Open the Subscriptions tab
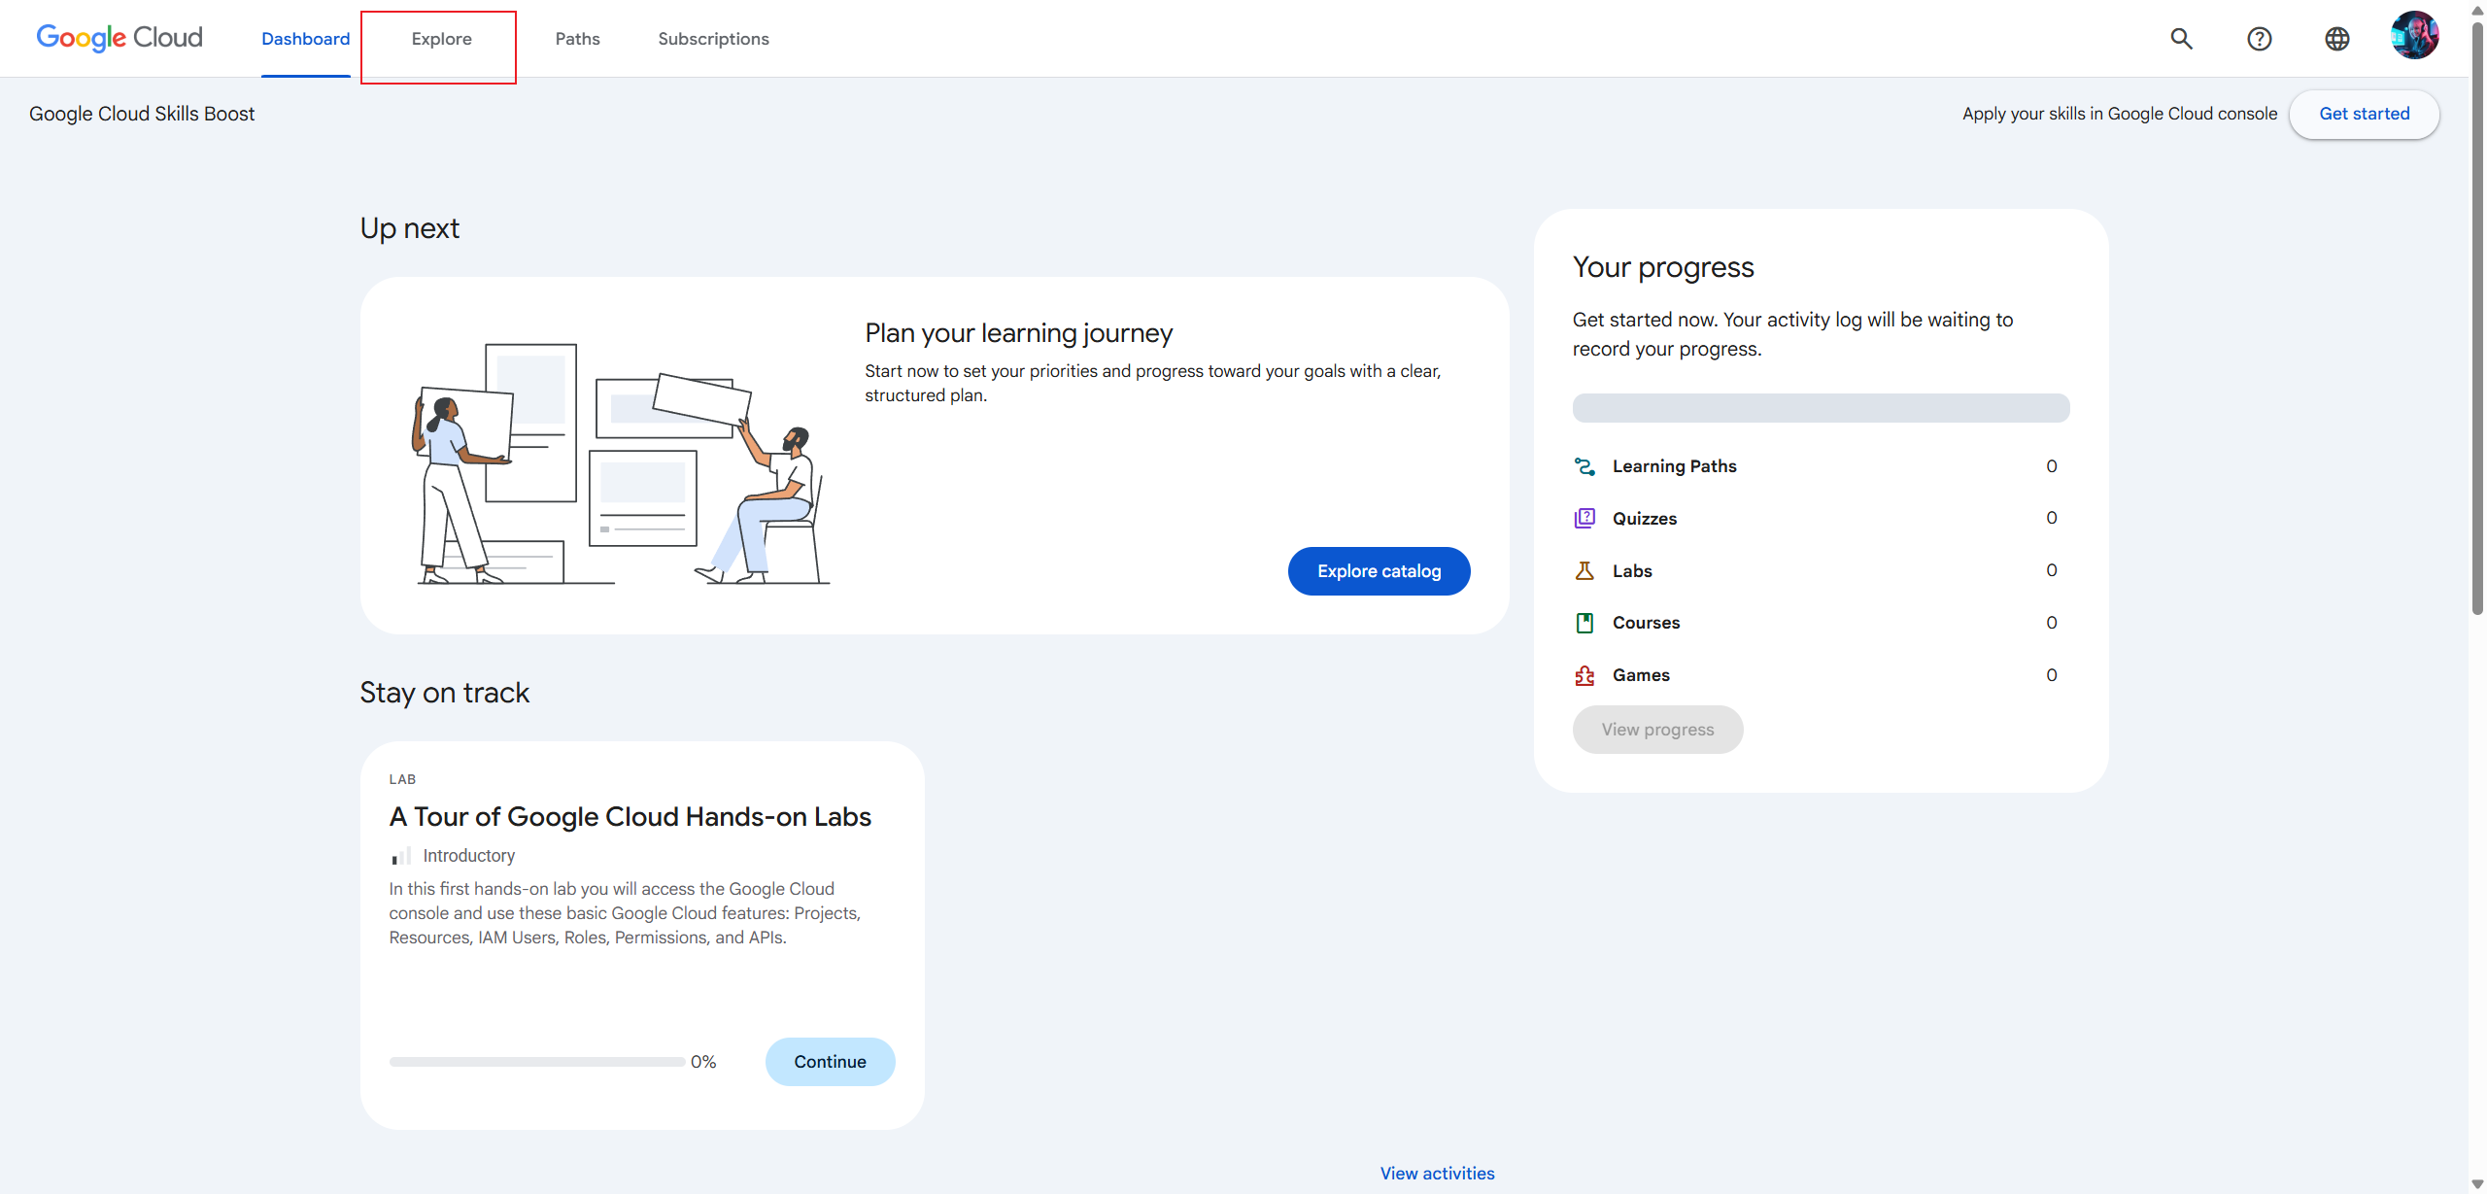The width and height of the screenshot is (2487, 1194). [714, 39]
